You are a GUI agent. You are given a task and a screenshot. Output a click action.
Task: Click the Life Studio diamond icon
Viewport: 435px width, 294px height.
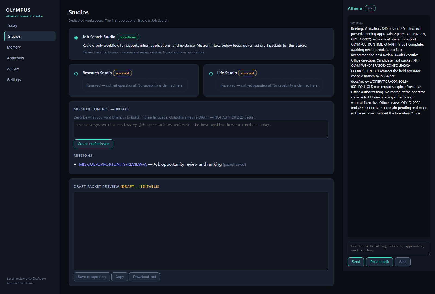coord(211,74)
